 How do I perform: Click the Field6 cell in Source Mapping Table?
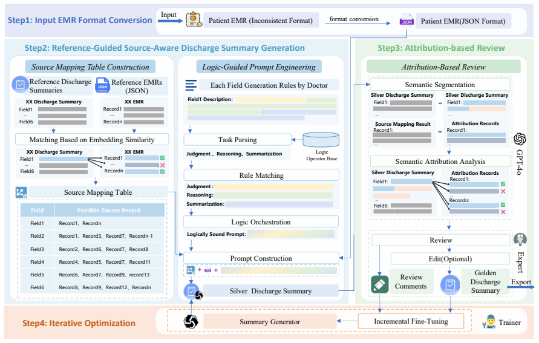click(37, 287)
